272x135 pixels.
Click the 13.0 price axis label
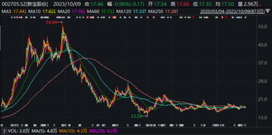click(x=262, y=118)
